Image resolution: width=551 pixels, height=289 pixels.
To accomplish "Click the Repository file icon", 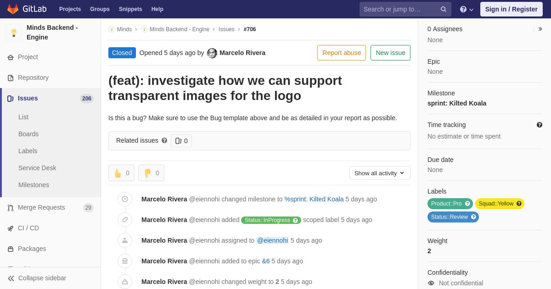I will [x=11, y=78].
